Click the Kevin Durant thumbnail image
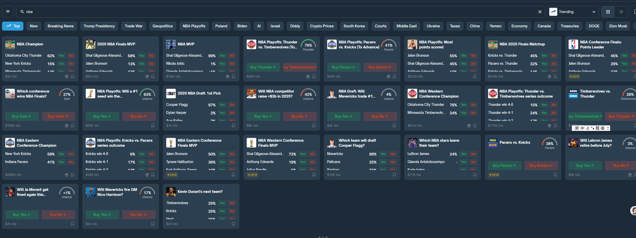This screenshot has width=636, height=238. 171,192
